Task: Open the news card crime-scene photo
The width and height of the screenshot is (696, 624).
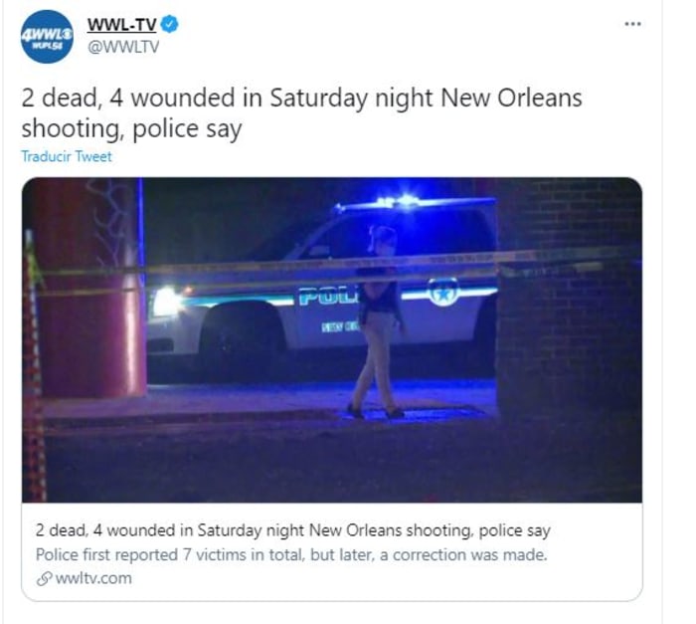Action: (x=332, y=340)
